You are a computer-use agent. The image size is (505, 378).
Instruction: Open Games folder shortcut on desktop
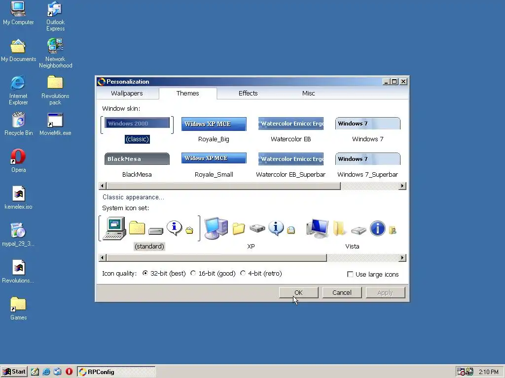click(18, 309)
